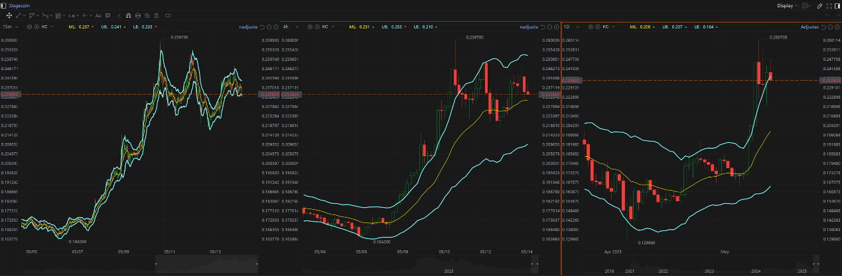Open the 1D timeframe dropdown
Screen dimensions: 842x276
pos(572,26)
